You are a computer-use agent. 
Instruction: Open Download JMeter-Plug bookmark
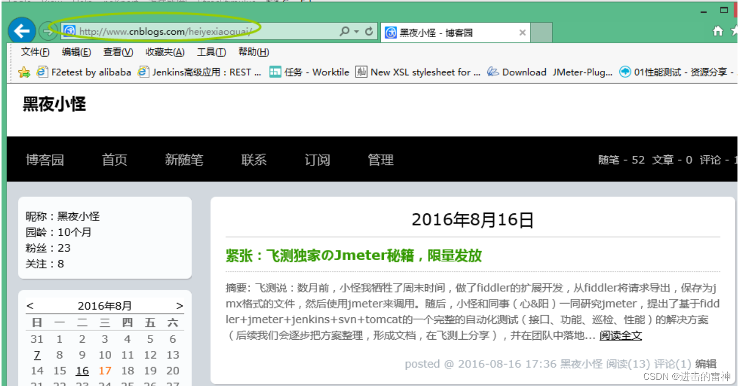click(x=549, y=72)
